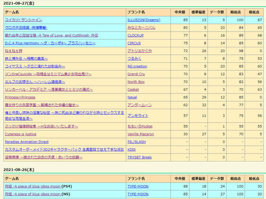Image resolution: width=266 pixels, height=199 pixels.
Task: Open TYPE-MOON brand link in the NS row
Action: pos(138,194)
